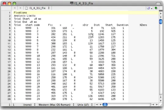This screenshot has height=110, width=164.
Task: Click the top up arrow of the vertical scrollbar
Action: 161,13
